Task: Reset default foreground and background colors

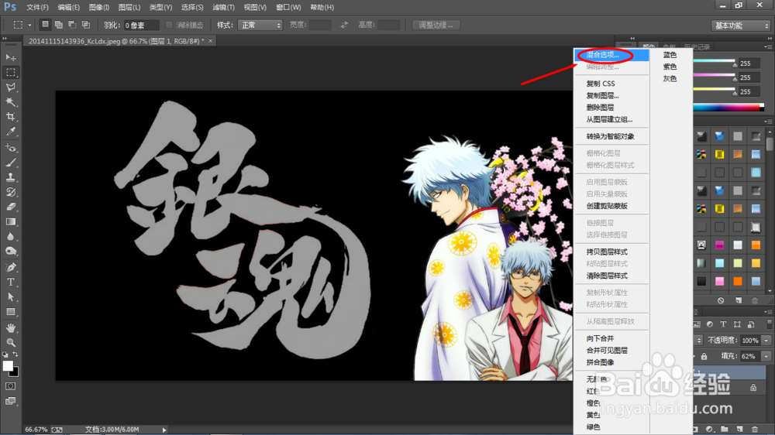Action: pos(5,354)
